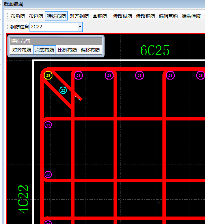The width and height of the screenshot is (205, 224).
Task: Select the cyan rebar circle marked 22
Action: click(63, 90)
